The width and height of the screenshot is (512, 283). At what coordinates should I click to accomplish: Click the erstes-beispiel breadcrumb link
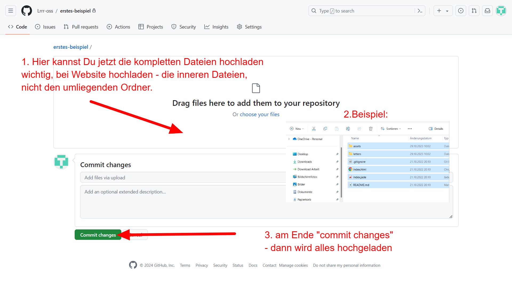pos(71,47)
